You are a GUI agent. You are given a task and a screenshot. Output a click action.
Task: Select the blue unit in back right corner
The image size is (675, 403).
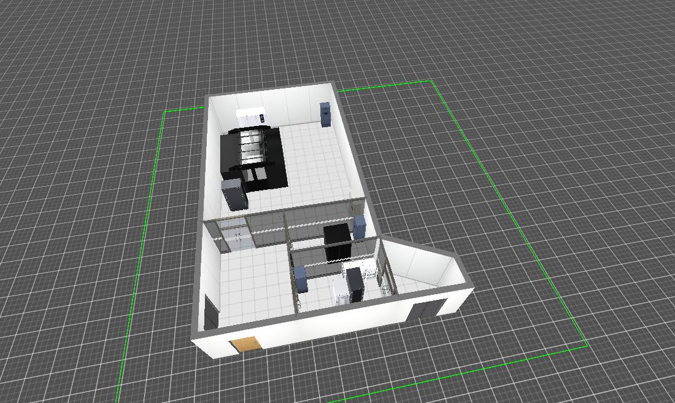(325, 114)
